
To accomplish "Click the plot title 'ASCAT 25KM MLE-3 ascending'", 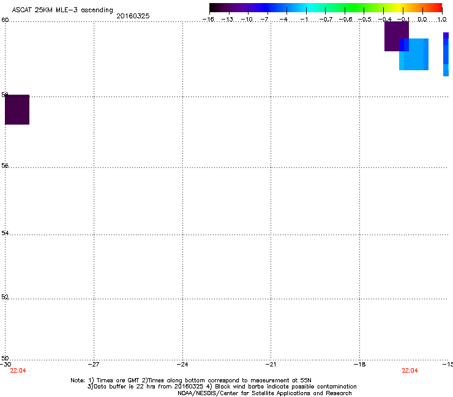I will click(62, 10).
